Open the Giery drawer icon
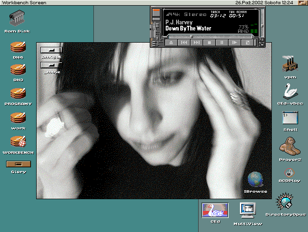This screenshot has height=232, width=308. pos(18,164)
